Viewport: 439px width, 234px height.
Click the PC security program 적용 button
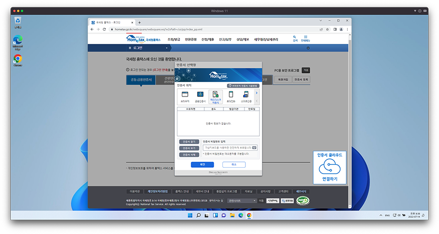[x=306, y=70]
